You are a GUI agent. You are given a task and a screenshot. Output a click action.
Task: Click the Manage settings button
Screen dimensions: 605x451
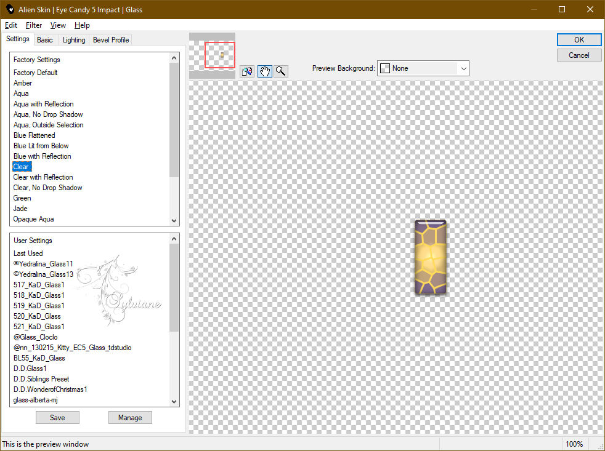[130, 417]
